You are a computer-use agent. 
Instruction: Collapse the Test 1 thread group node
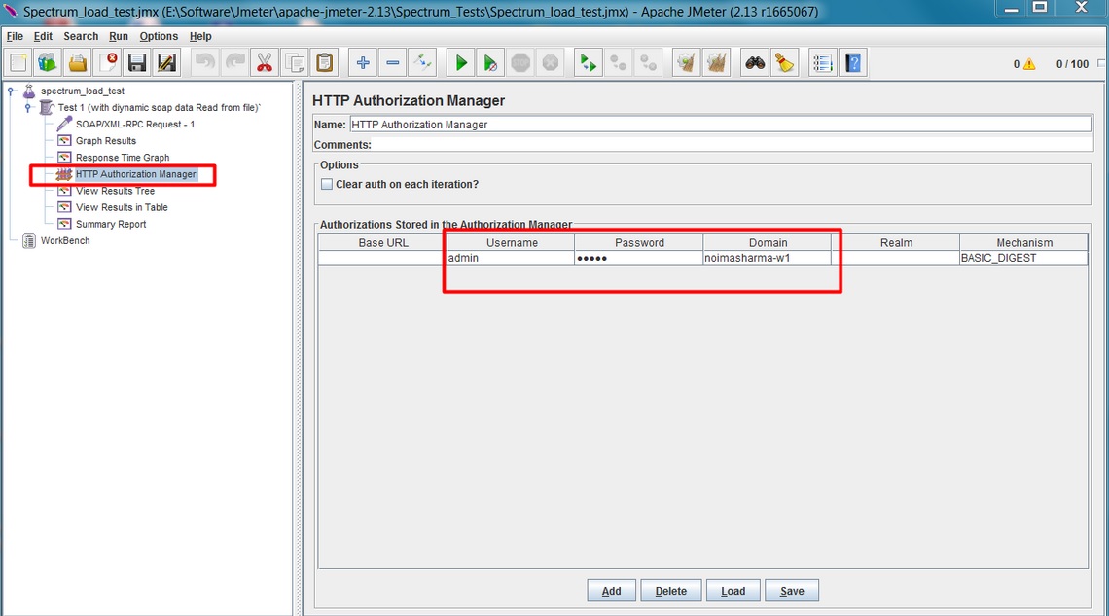tap(27, 107)
